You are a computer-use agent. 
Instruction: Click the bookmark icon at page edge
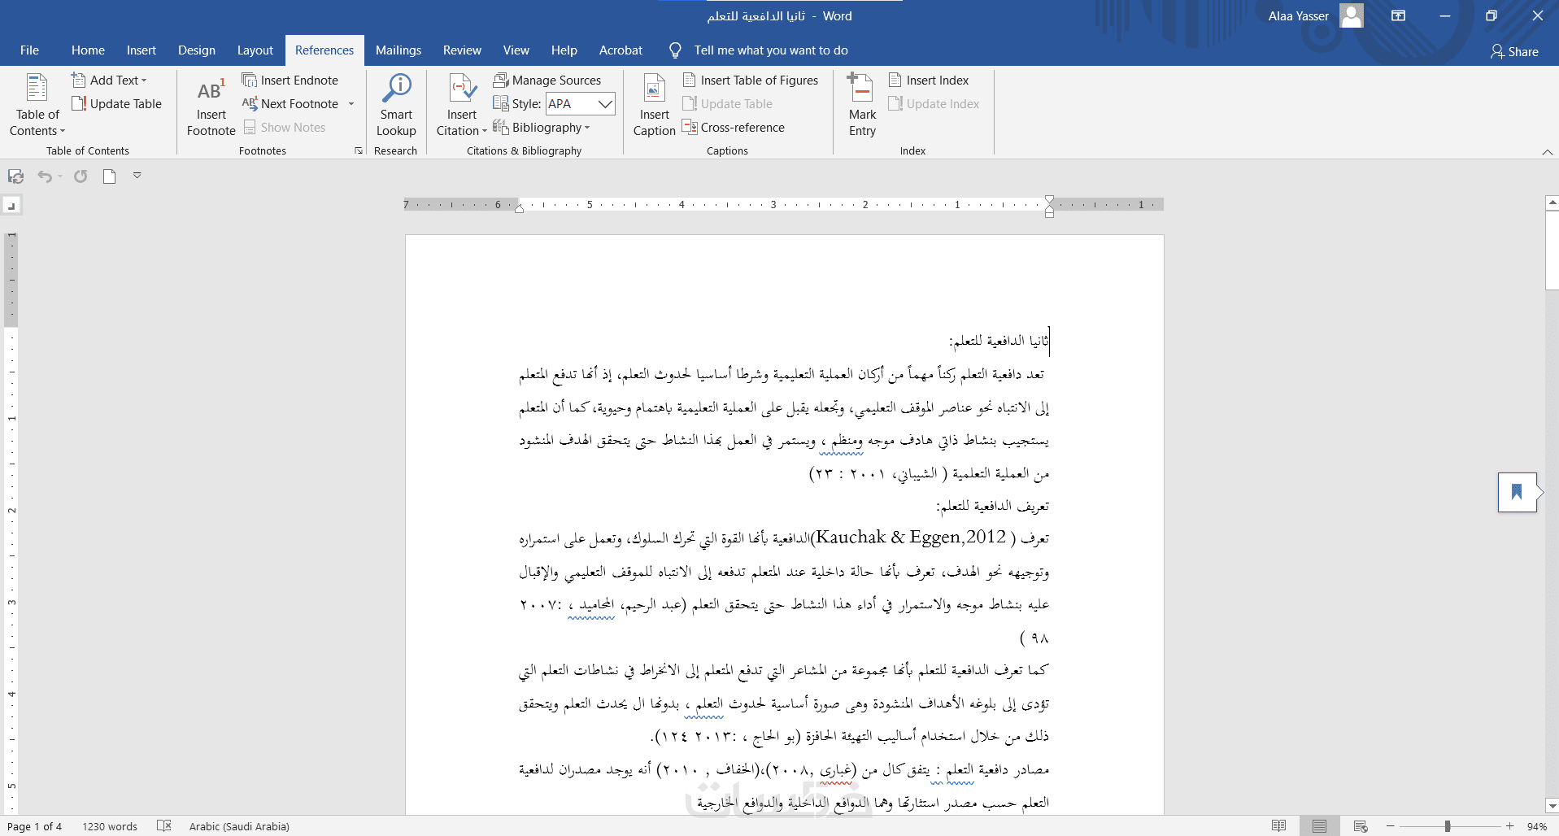click(1517, 492)
